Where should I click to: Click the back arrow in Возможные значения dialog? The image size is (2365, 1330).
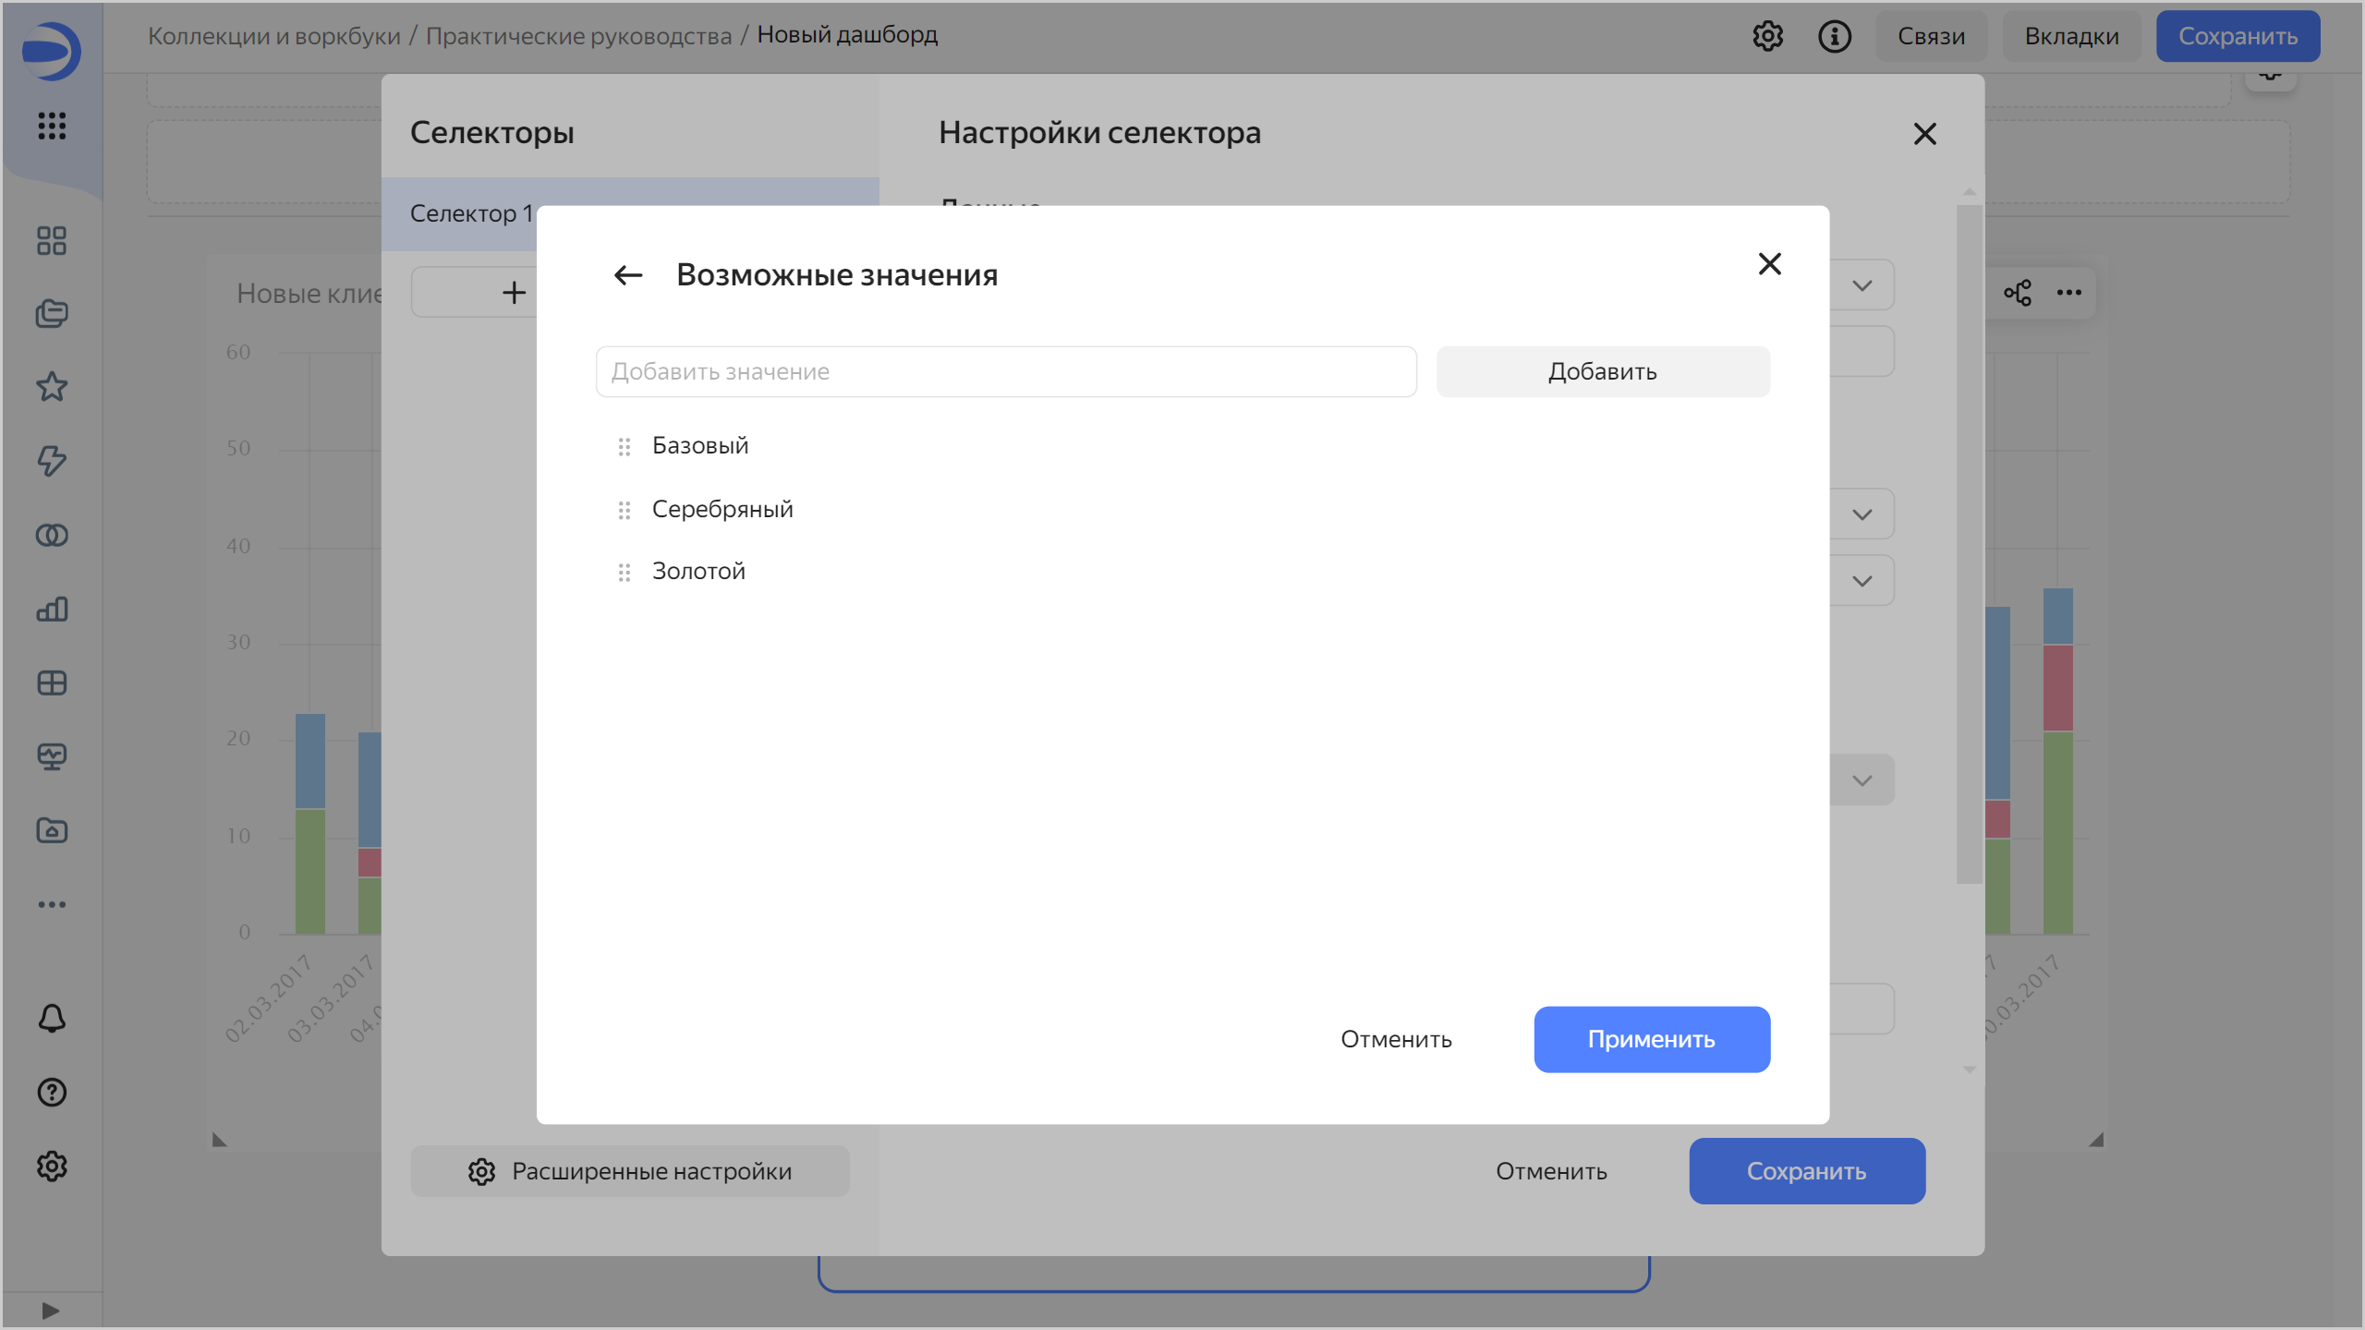628,275
